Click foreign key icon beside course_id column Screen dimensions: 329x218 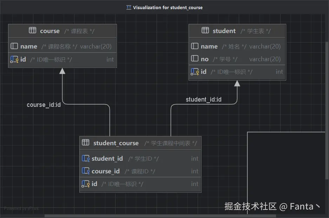(86, 171)
